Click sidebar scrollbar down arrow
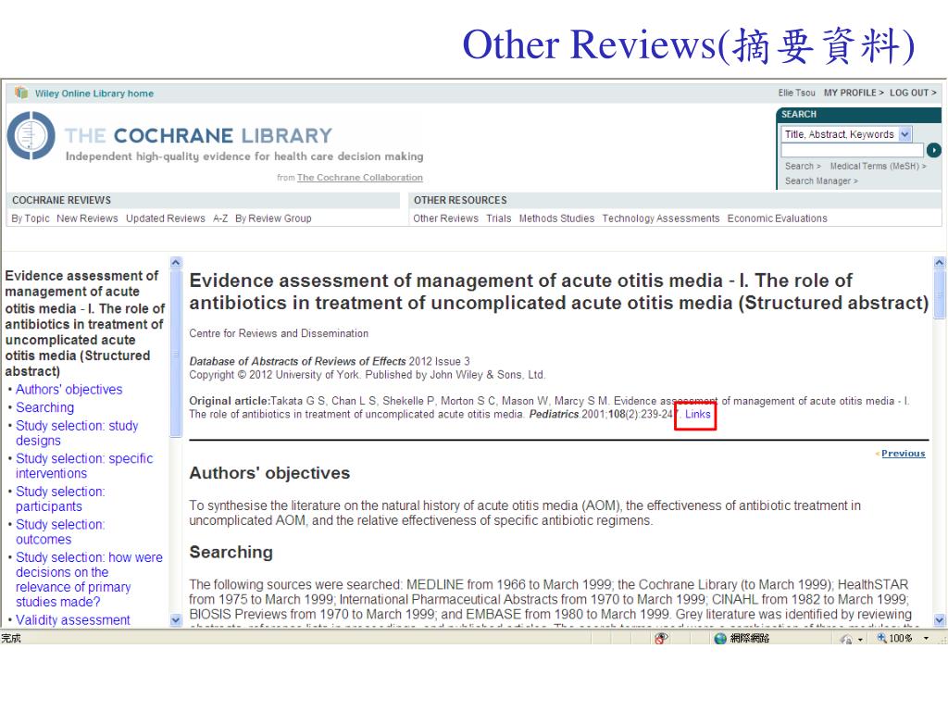The width and height of the screenshot is (948, 711). 176,619
